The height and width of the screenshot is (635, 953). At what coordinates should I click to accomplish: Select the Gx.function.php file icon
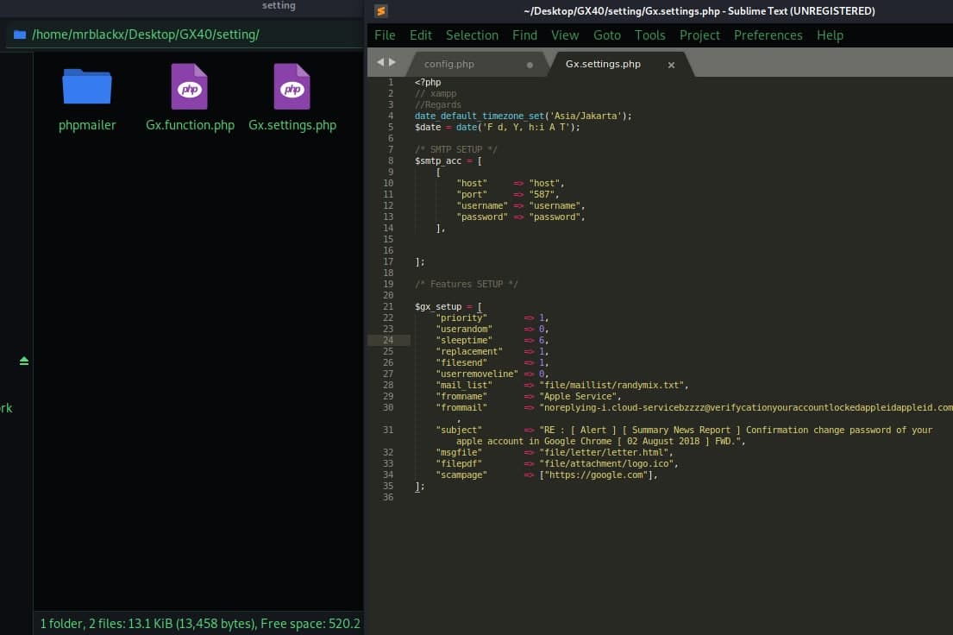[x=189, y=86]
